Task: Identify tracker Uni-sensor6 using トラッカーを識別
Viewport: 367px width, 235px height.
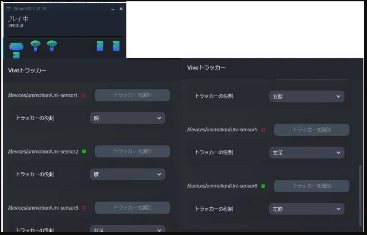Action: click(x=312, y=186)
